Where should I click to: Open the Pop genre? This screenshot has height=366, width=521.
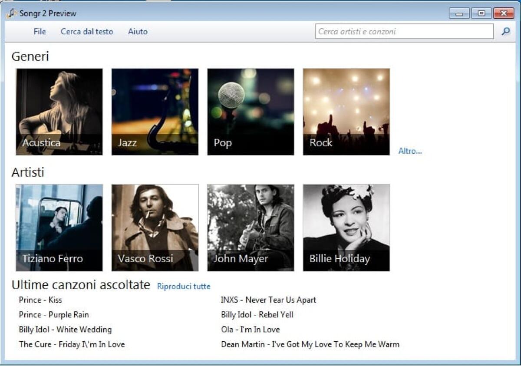tap(251, 112)
